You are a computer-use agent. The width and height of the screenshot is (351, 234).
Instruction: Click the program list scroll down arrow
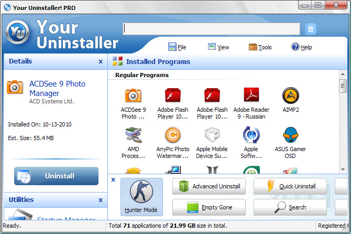pyautogui.click(x=343, y=169)
